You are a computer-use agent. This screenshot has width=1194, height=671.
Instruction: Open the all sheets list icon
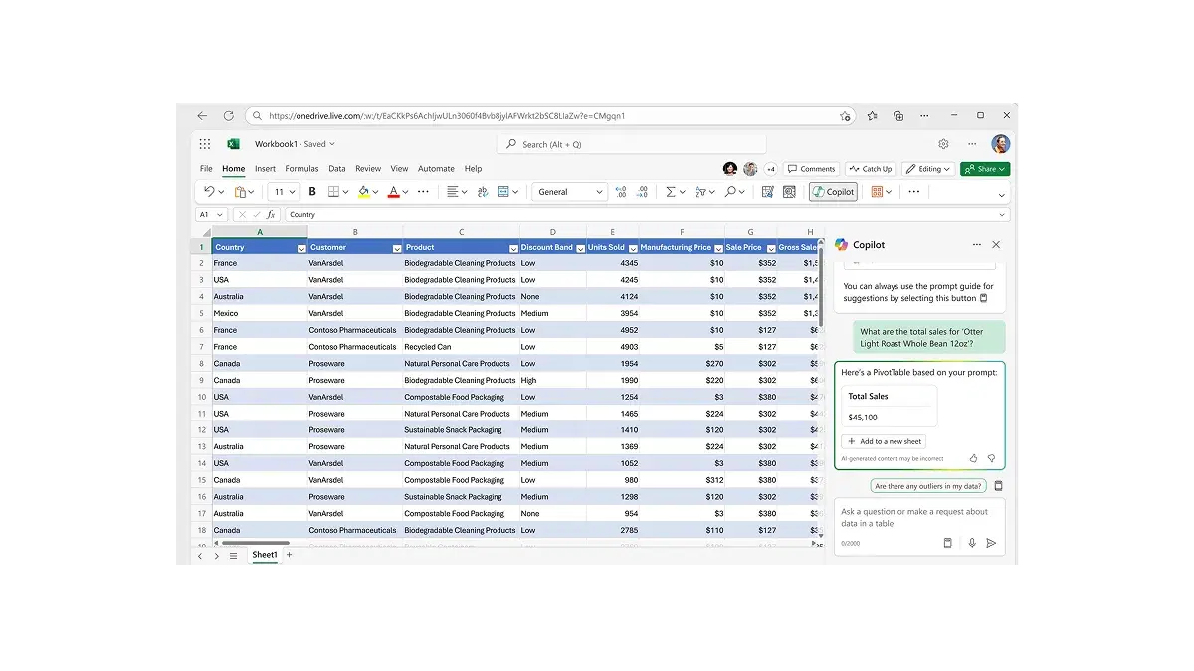coord(234,556)
